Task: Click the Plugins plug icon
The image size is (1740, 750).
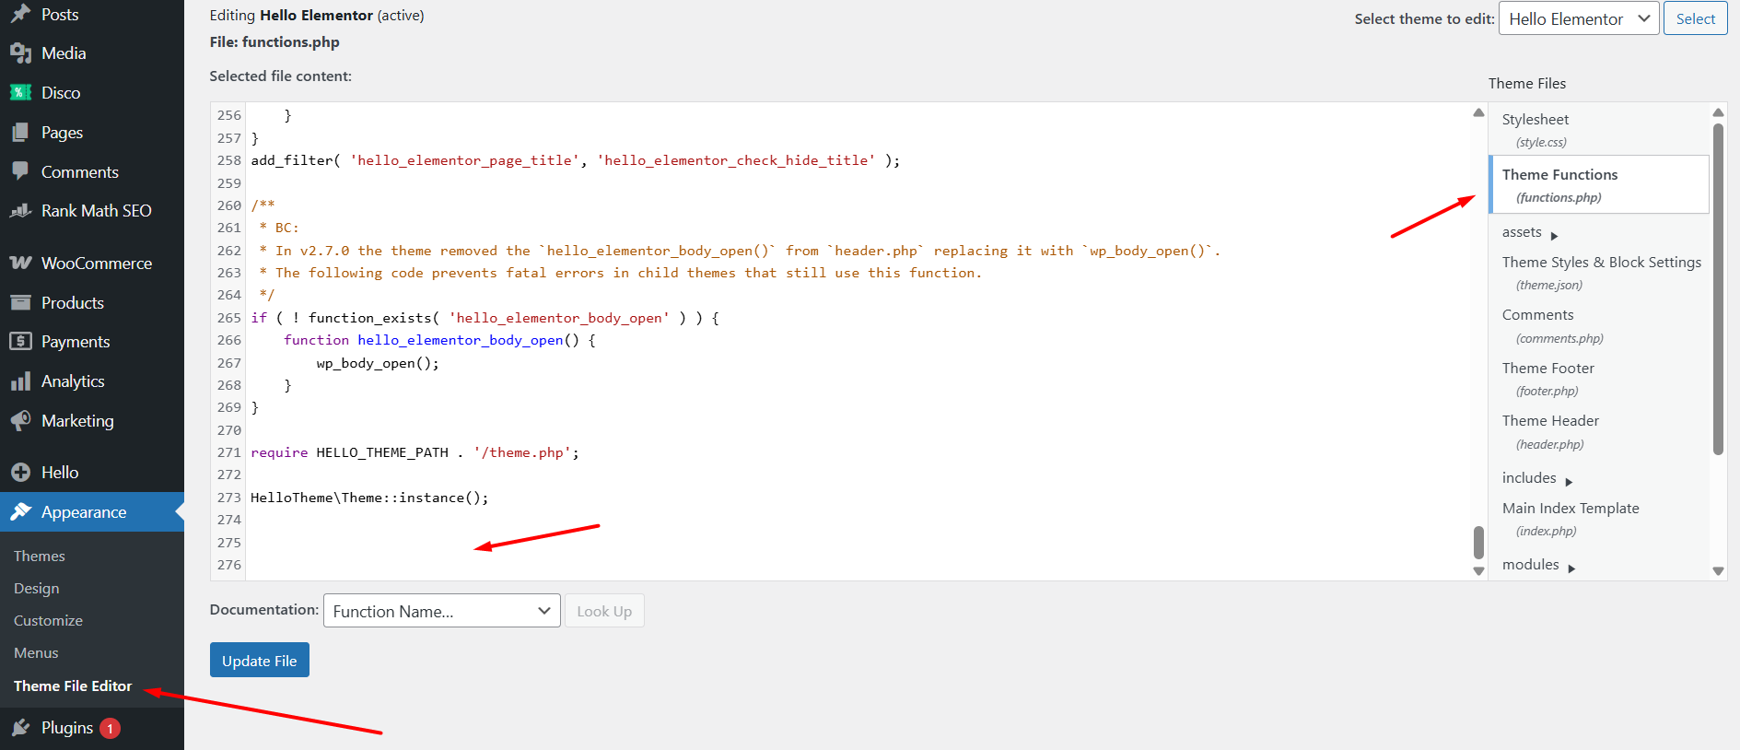Action: [20, 728]
